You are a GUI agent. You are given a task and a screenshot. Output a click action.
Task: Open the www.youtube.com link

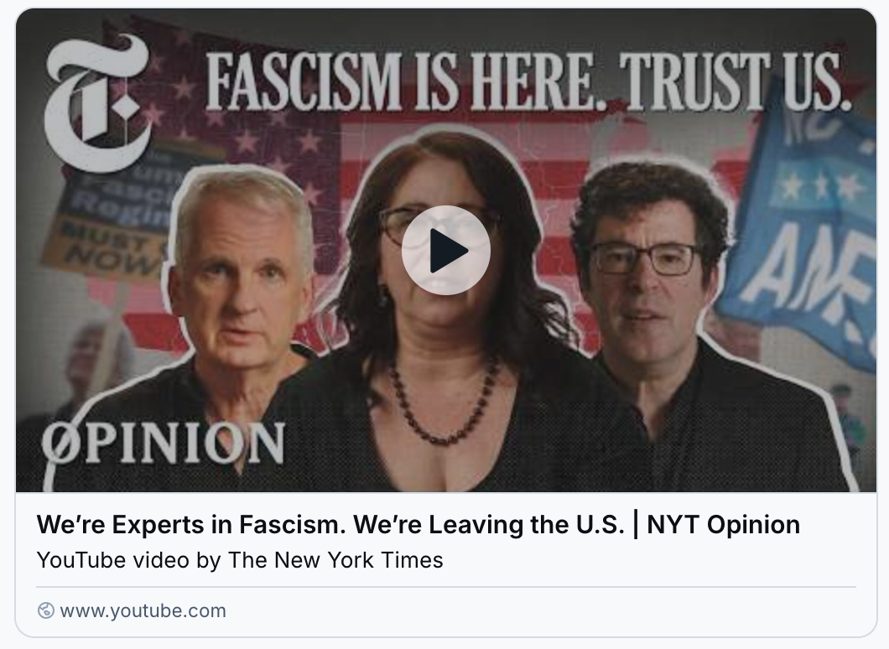pyautogui.click(x=143, y=610)
